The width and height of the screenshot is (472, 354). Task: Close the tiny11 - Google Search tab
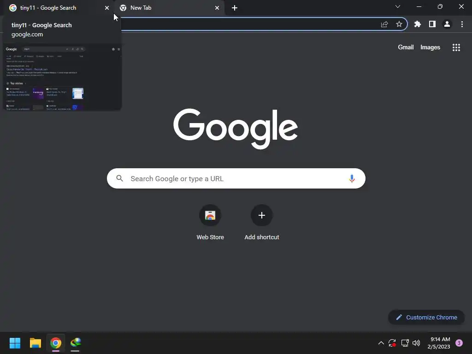point(107,8)
